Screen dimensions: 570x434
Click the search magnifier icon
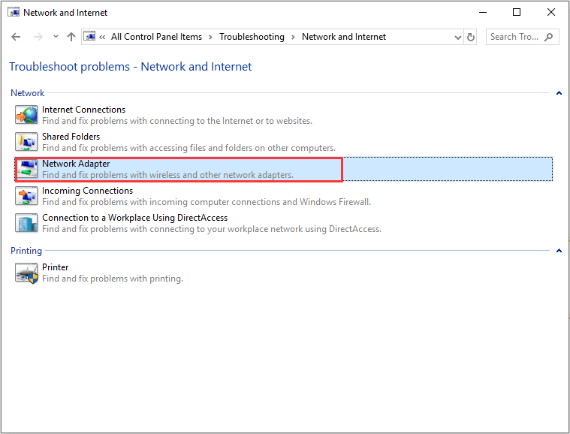click(x=548, y=37)
